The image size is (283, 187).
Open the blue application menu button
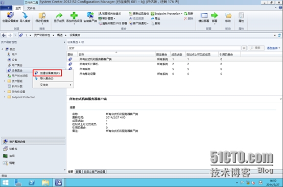point(6,8)
